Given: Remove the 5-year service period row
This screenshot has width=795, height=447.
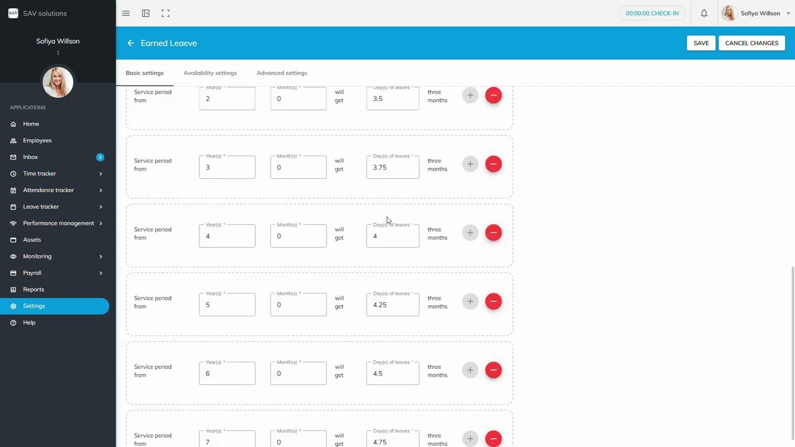Looking at the screenshot, I should click(493, 301).
